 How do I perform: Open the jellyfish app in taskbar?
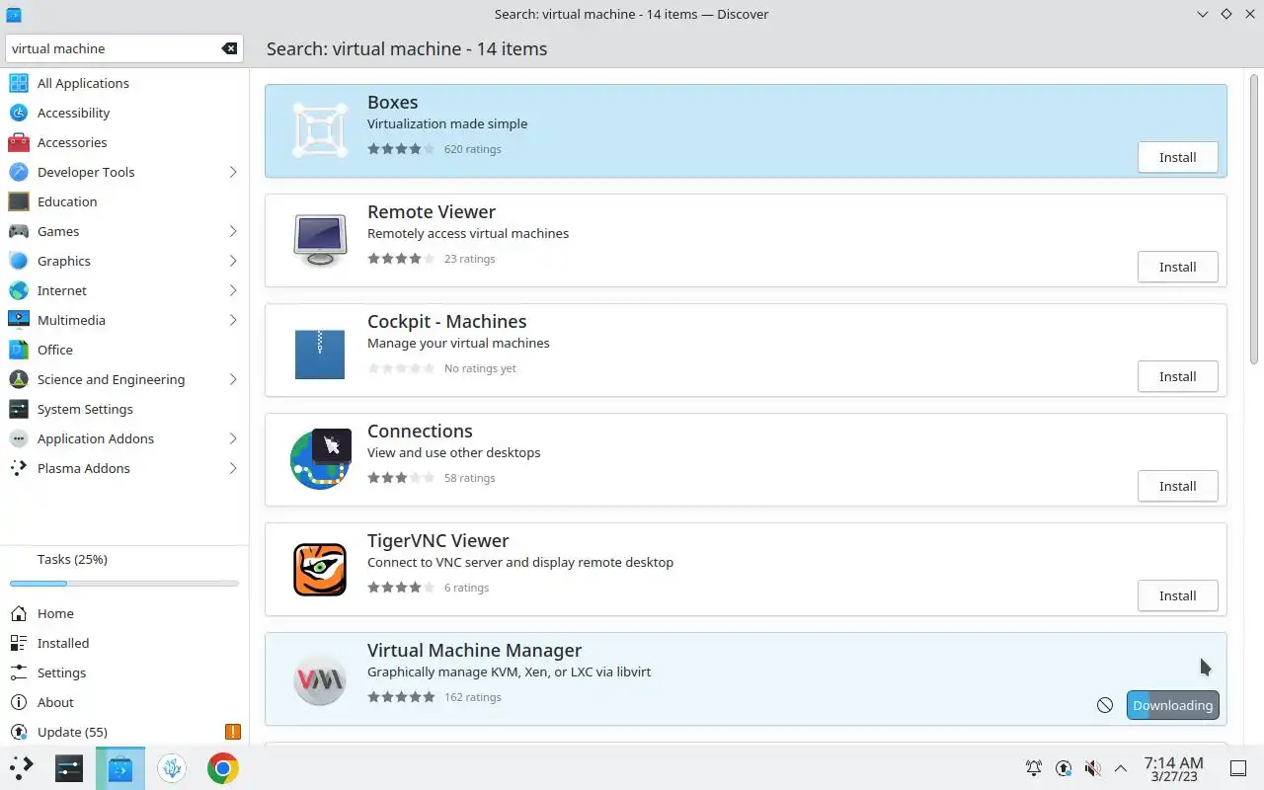(172, 767)
